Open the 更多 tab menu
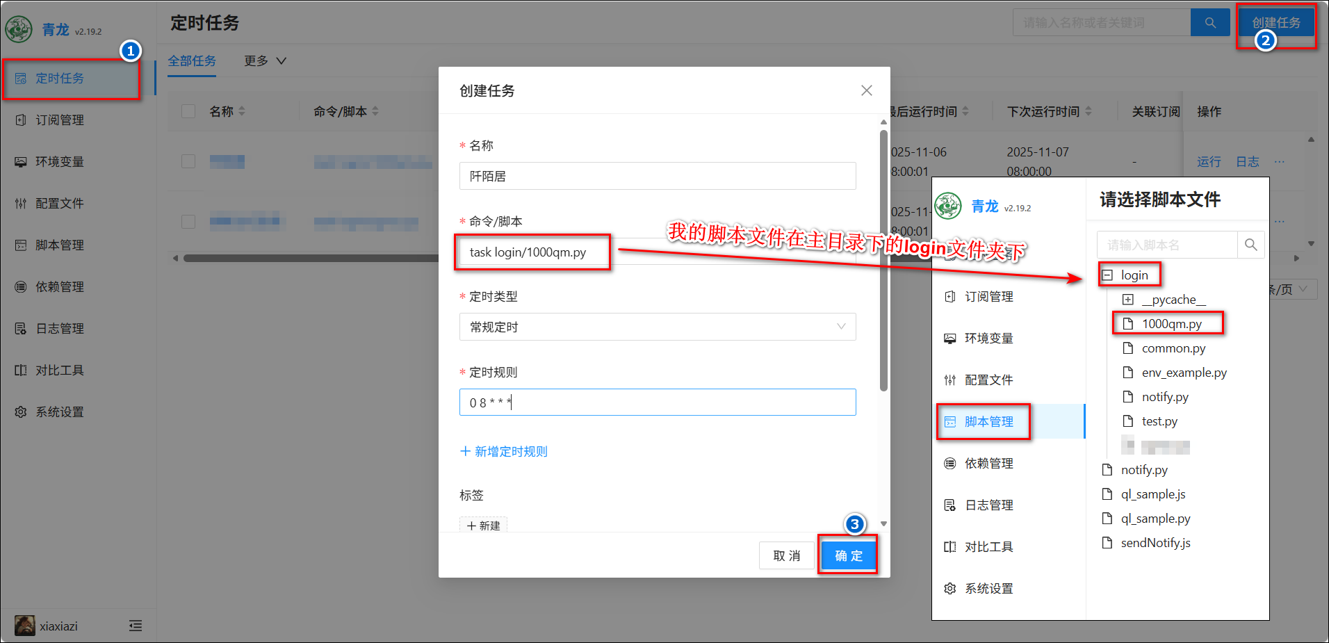This screenshot has height=643, width=1329. (x=265, y=61)
